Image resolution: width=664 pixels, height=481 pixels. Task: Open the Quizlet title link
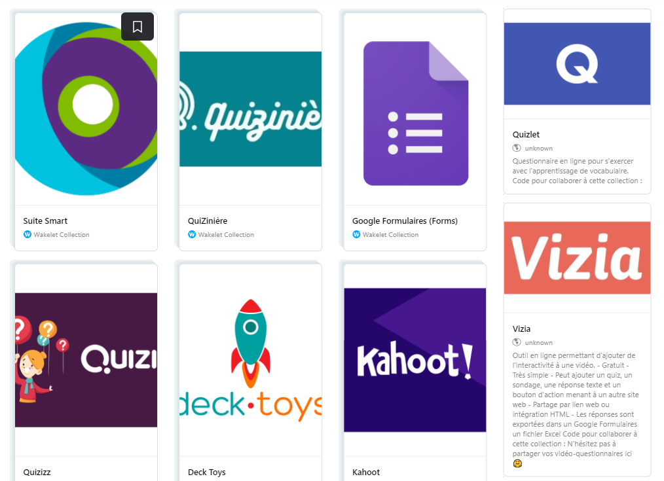pyautogui.click(x=526, y=135)
